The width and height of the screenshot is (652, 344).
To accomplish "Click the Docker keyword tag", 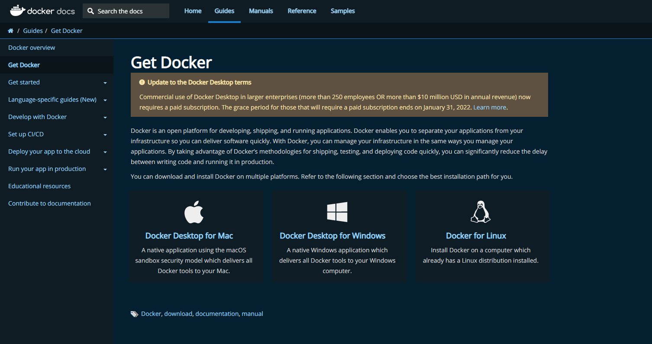I will tap(151, 314).
